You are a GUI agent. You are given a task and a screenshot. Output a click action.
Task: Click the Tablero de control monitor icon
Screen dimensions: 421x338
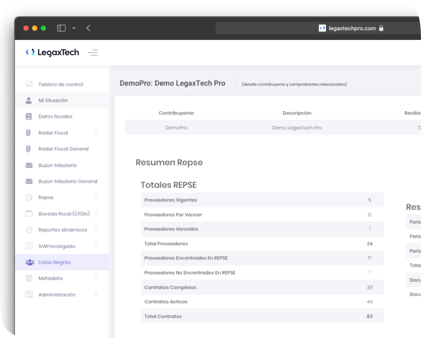click(x=29, y=84)
